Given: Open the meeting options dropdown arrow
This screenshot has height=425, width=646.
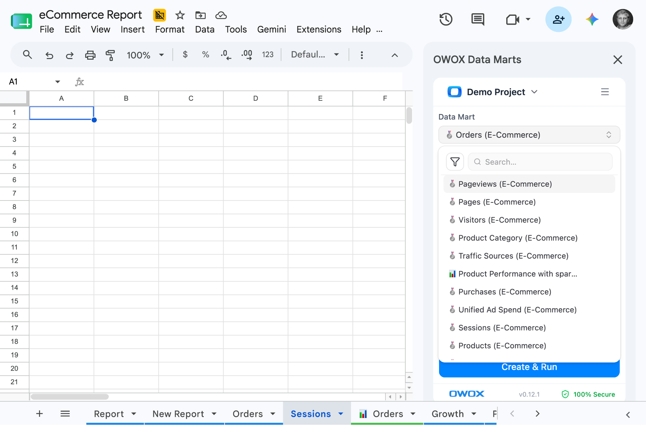Looking at the screenshot, I should [528, 19].
